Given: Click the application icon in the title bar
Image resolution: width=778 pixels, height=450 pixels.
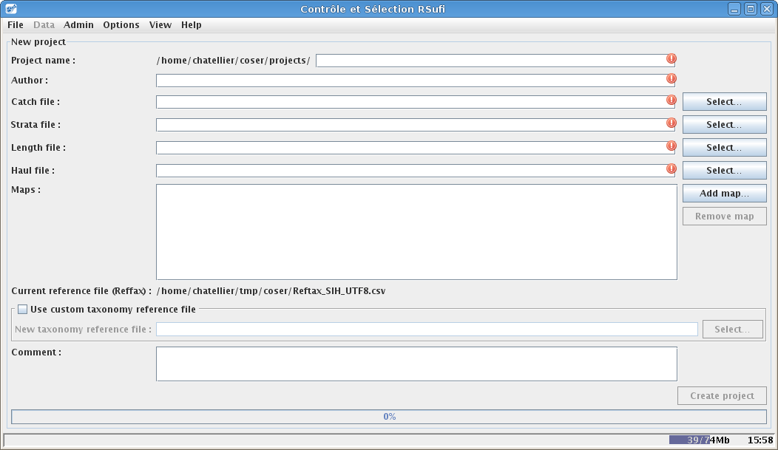Looking at the screenshot, I should (x=11, y=9).
